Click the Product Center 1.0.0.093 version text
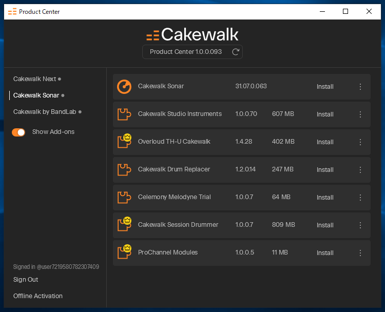The width and height of the screenshot is (385, 312). point(186,52)
